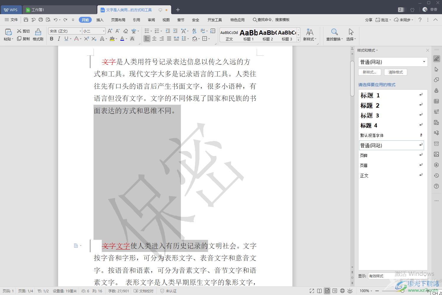Click the 分享 share button

pyautogui.click(x=369, y=20)
